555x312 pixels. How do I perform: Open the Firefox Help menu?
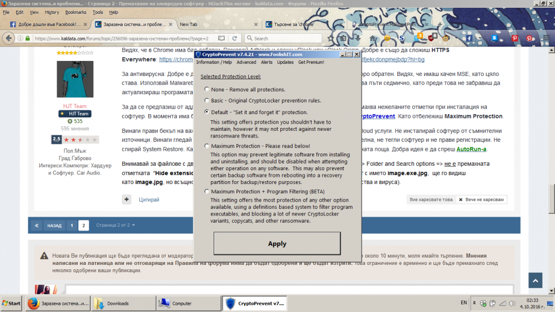[x=114, y=12]
